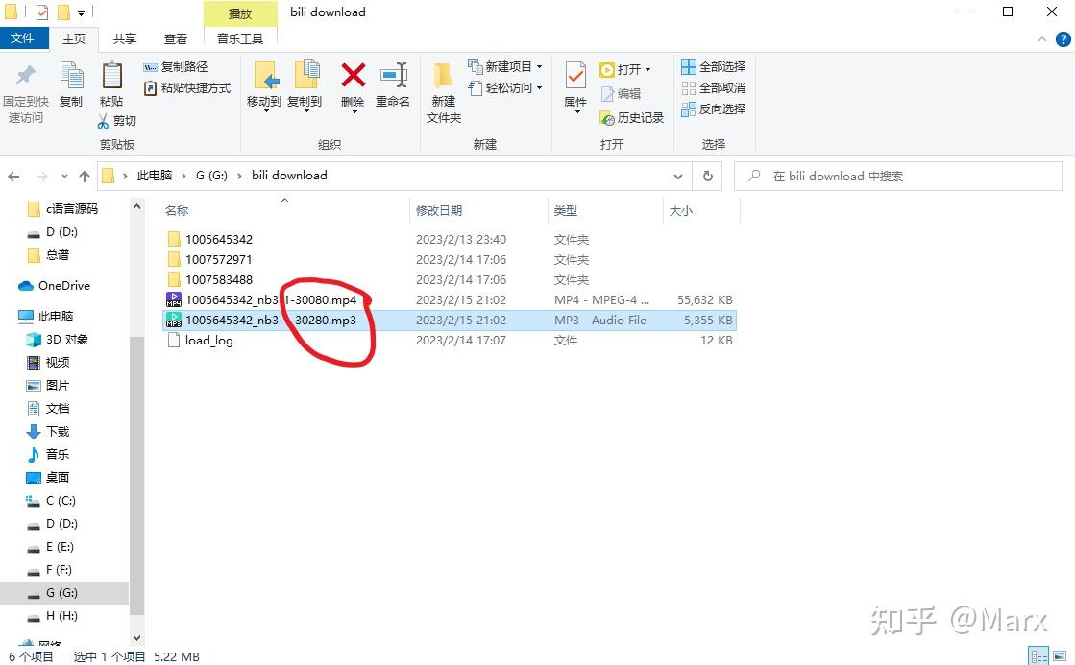
Task: Create a New folder (新建文件夹)
Action: tap(444, 93)
